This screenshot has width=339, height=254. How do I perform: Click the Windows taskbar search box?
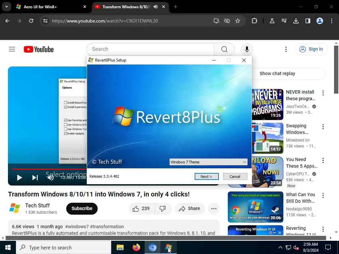(x=64, y=247)
